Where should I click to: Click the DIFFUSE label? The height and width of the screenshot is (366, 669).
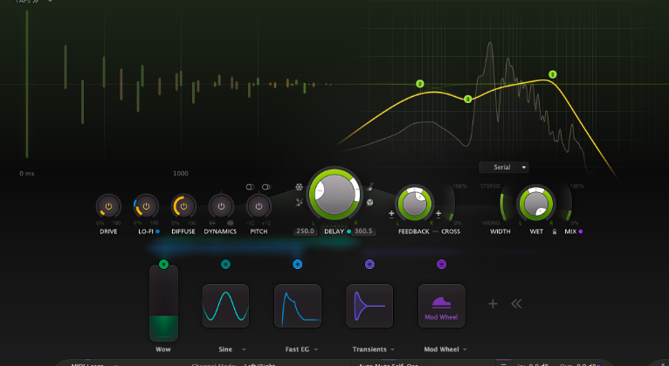[183, 231]
